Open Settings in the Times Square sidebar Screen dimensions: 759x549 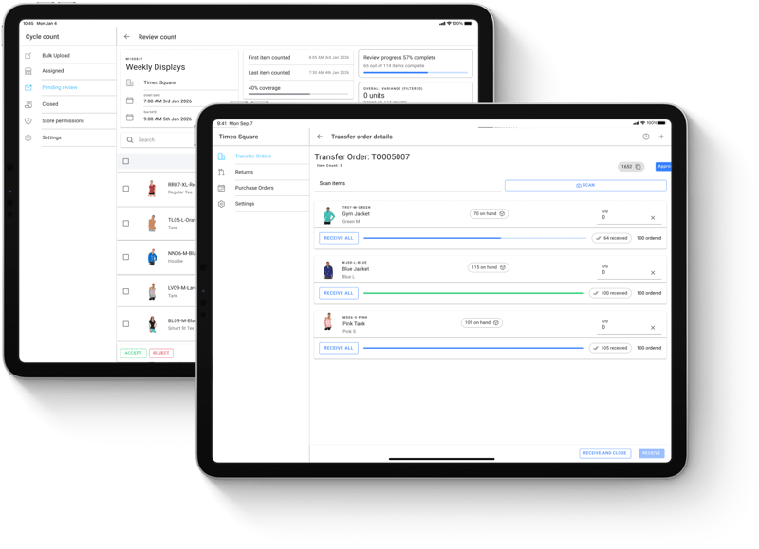point(220,204)
